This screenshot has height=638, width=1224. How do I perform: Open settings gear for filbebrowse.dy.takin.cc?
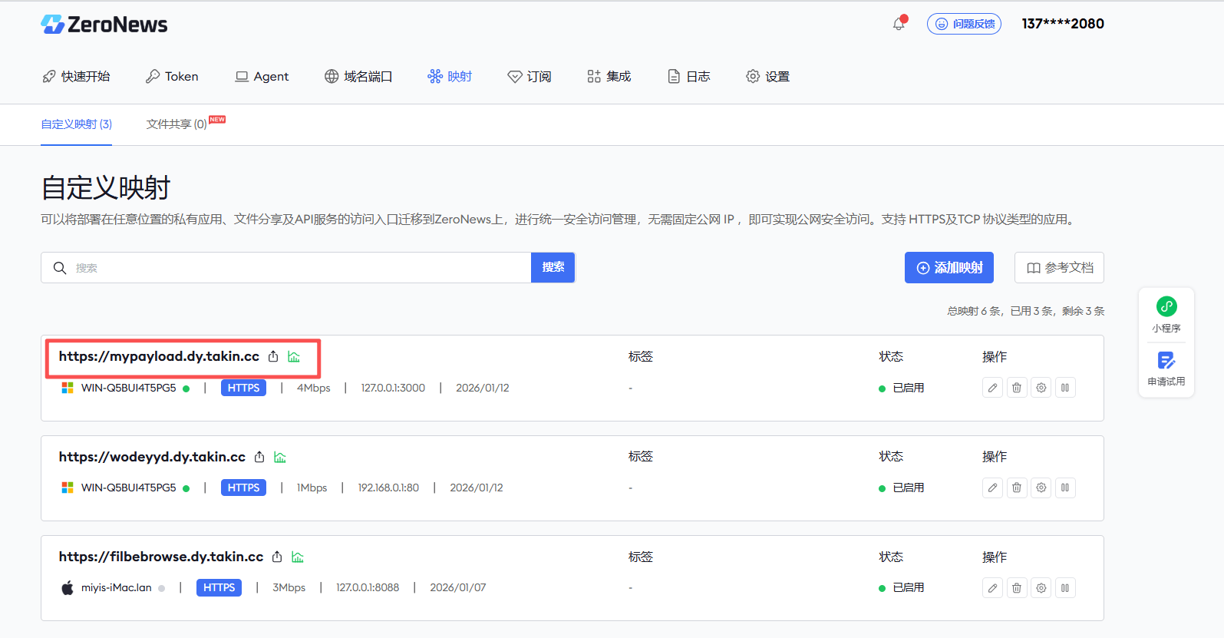click(1041, 588)
